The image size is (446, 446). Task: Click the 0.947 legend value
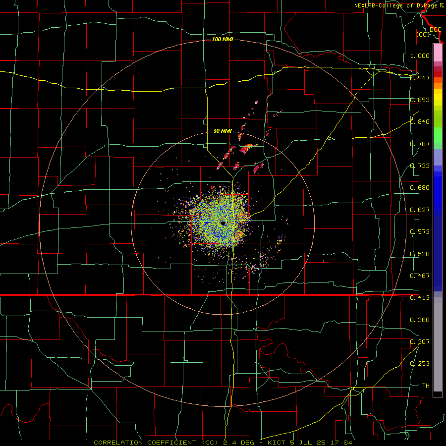click(420, 78)
